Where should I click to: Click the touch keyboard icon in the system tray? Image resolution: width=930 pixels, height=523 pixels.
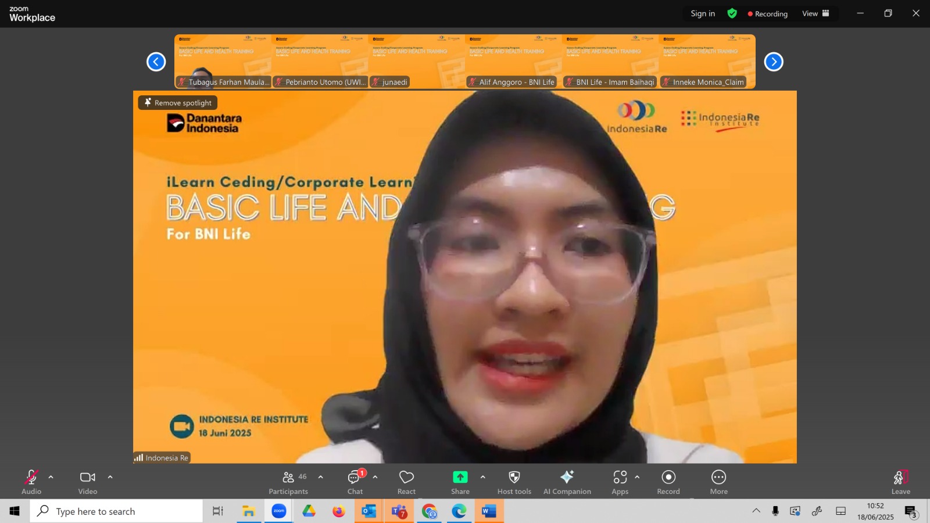(x=840, y=511)
